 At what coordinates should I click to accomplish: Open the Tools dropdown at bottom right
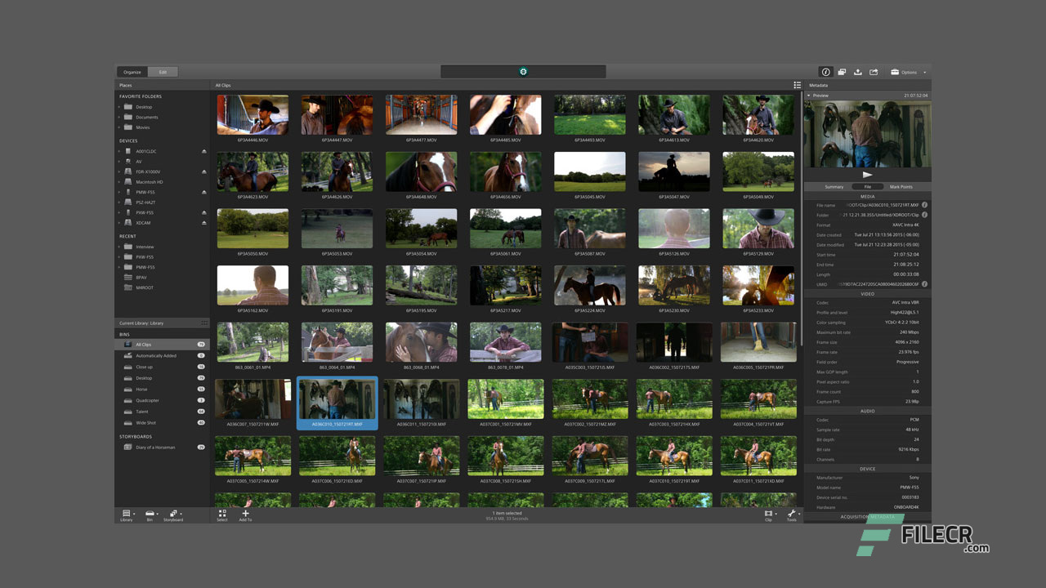792,514
